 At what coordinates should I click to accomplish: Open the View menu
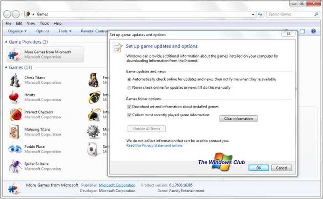point(31,23)
